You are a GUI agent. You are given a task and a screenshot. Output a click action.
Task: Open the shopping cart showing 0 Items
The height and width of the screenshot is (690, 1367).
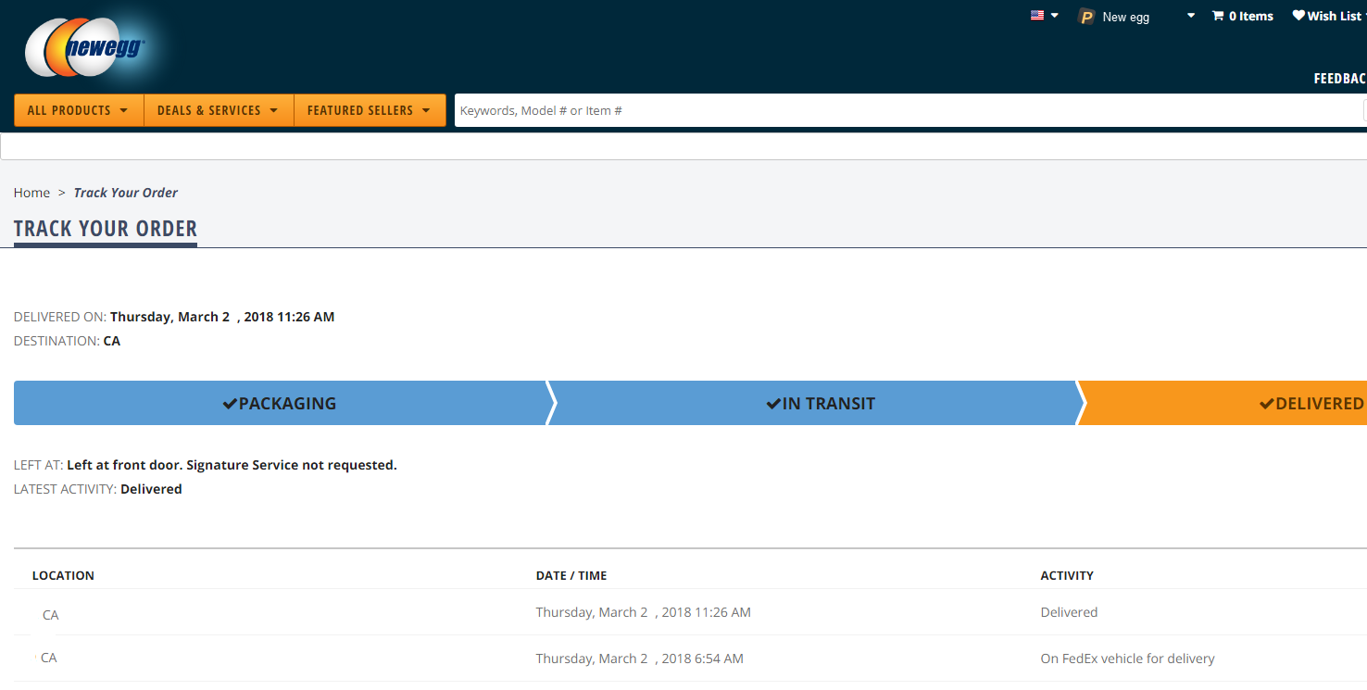tap(1243, 16)
